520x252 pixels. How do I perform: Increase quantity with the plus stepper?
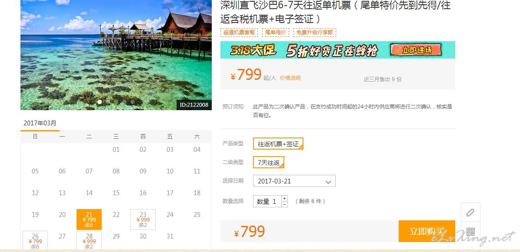point(284,198)
